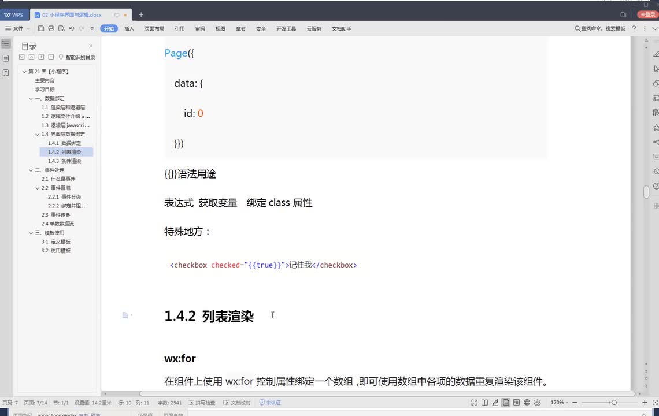This screenshot has width=659, height=416.
Task: Redo the last undone action
Action: click(x=82, y=28)
